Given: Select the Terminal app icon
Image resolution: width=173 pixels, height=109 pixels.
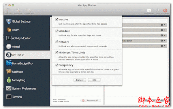Looking at the screenshot, I should click(x=9, y=97).
